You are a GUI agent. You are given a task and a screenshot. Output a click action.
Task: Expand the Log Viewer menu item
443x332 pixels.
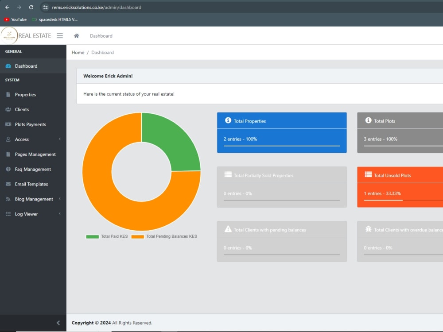click(33, 214)
